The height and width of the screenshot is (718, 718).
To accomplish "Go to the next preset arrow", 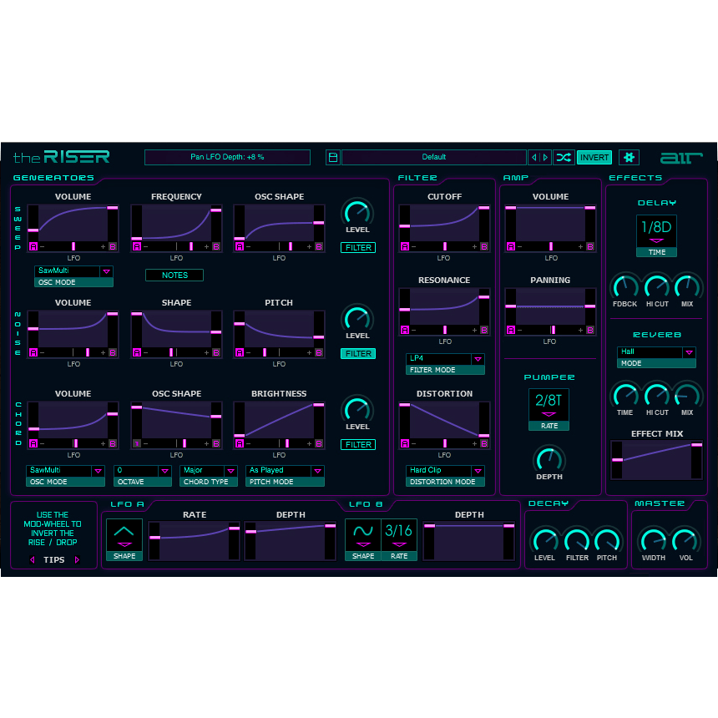I will tap(545, 157).
